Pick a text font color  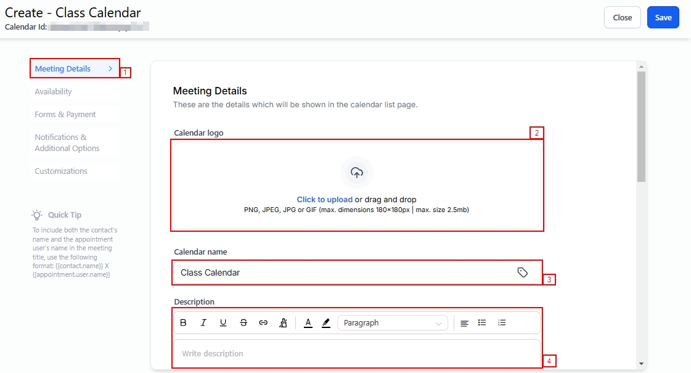click(x=308, y=323)
